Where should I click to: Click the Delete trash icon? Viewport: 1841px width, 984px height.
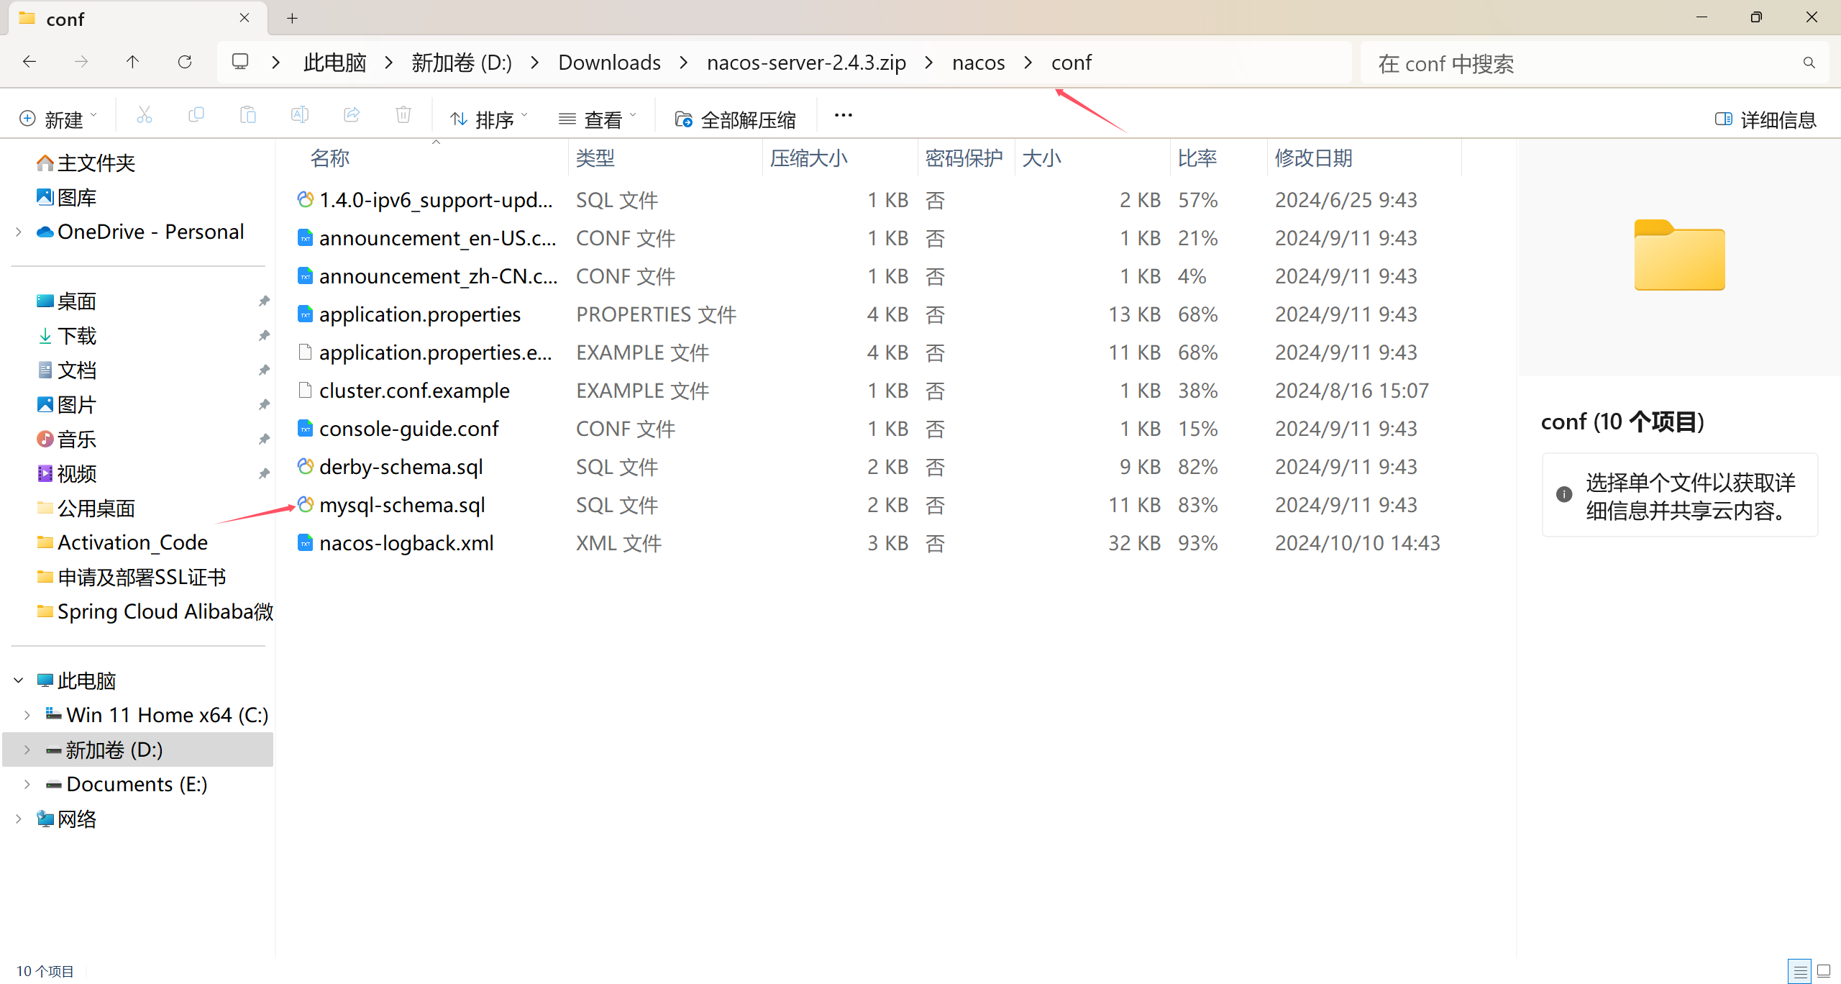tap(403, 116)
